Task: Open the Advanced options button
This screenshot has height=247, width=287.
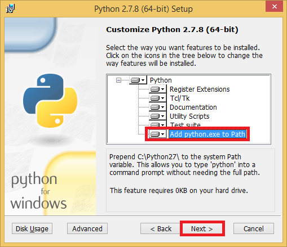Action: coord(87,228)
